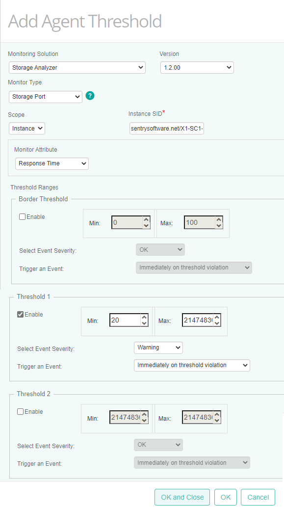Decrease the Border Threshold Min value
The height and width of the screenshot is (508, 284).
(146, 226)
